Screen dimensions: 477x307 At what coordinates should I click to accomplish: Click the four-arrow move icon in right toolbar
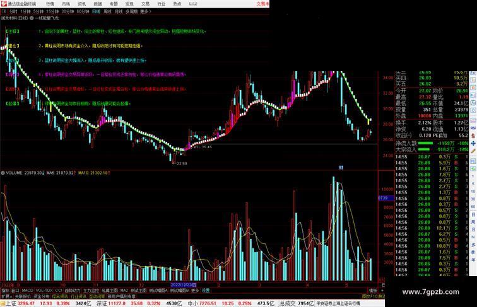[473, 143]
